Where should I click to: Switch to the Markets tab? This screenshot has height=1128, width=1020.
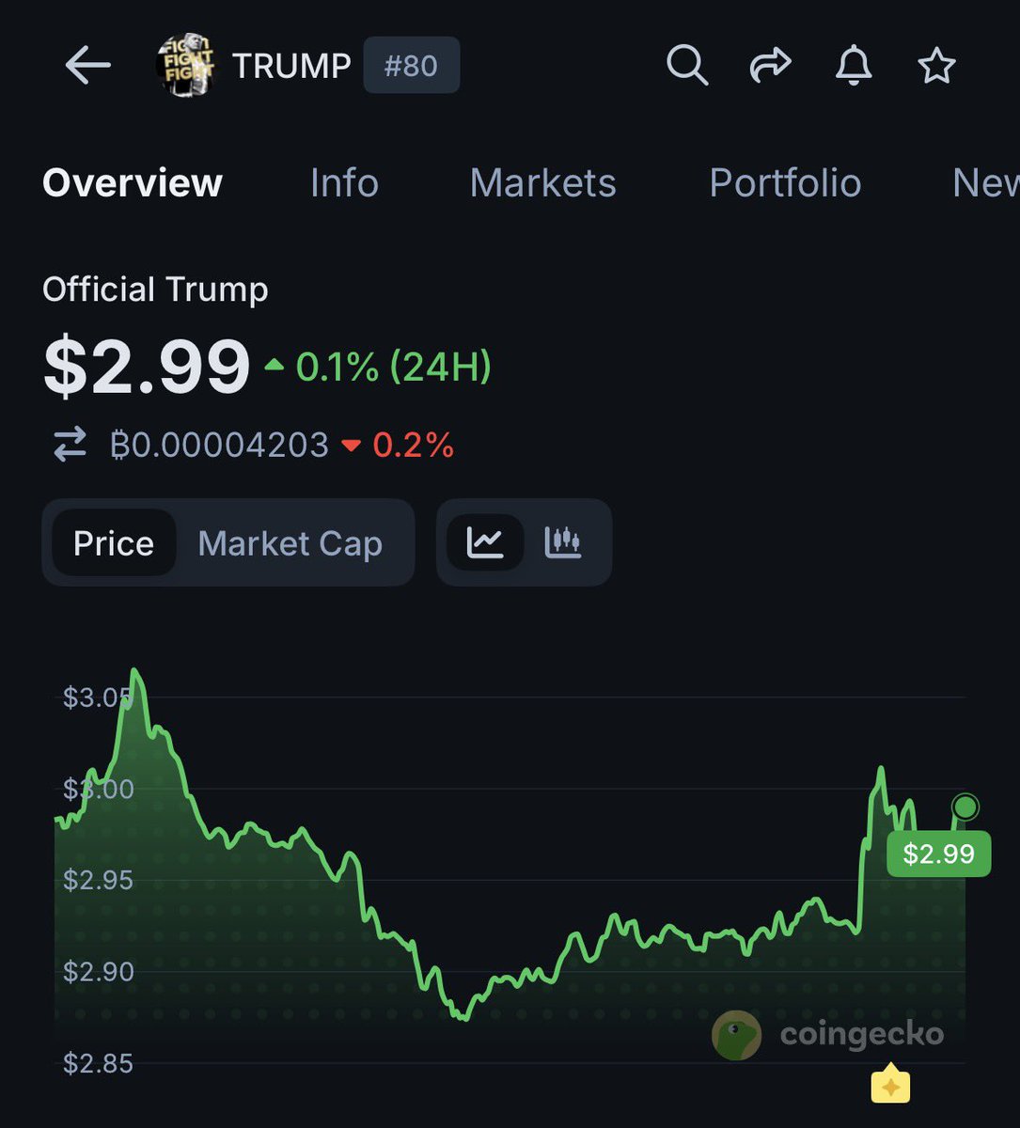(x=542, y=182)
